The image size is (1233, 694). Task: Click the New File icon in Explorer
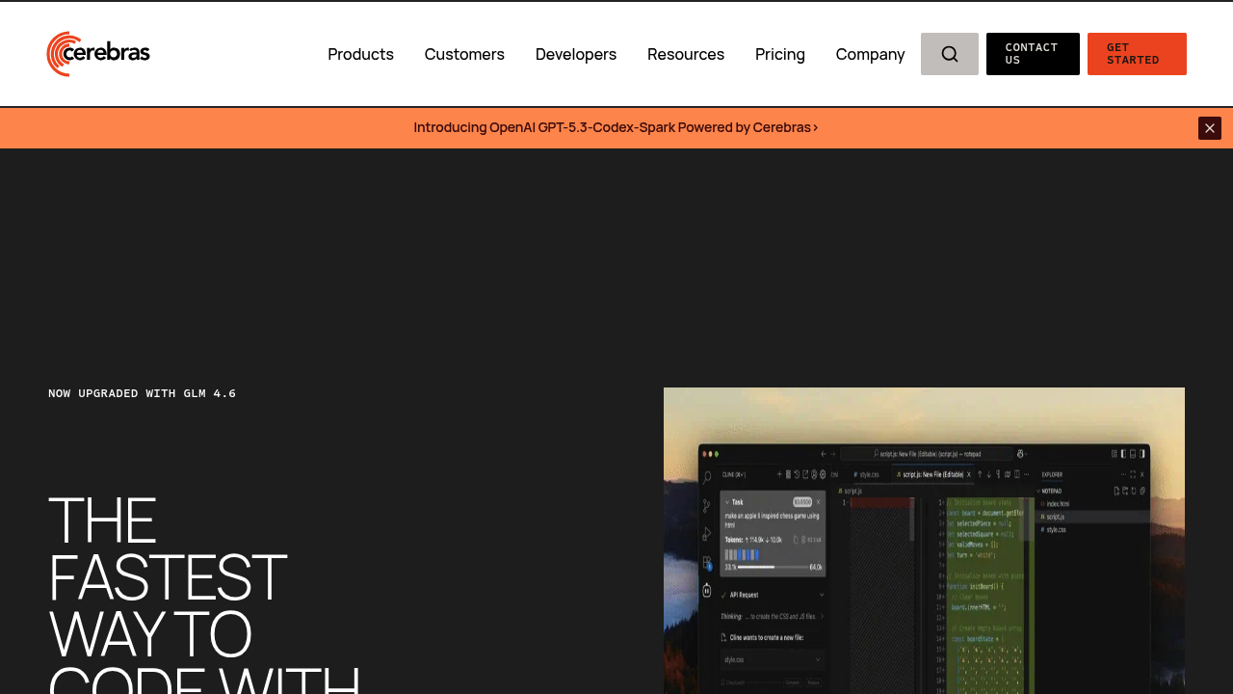(x=1116, y=492)
